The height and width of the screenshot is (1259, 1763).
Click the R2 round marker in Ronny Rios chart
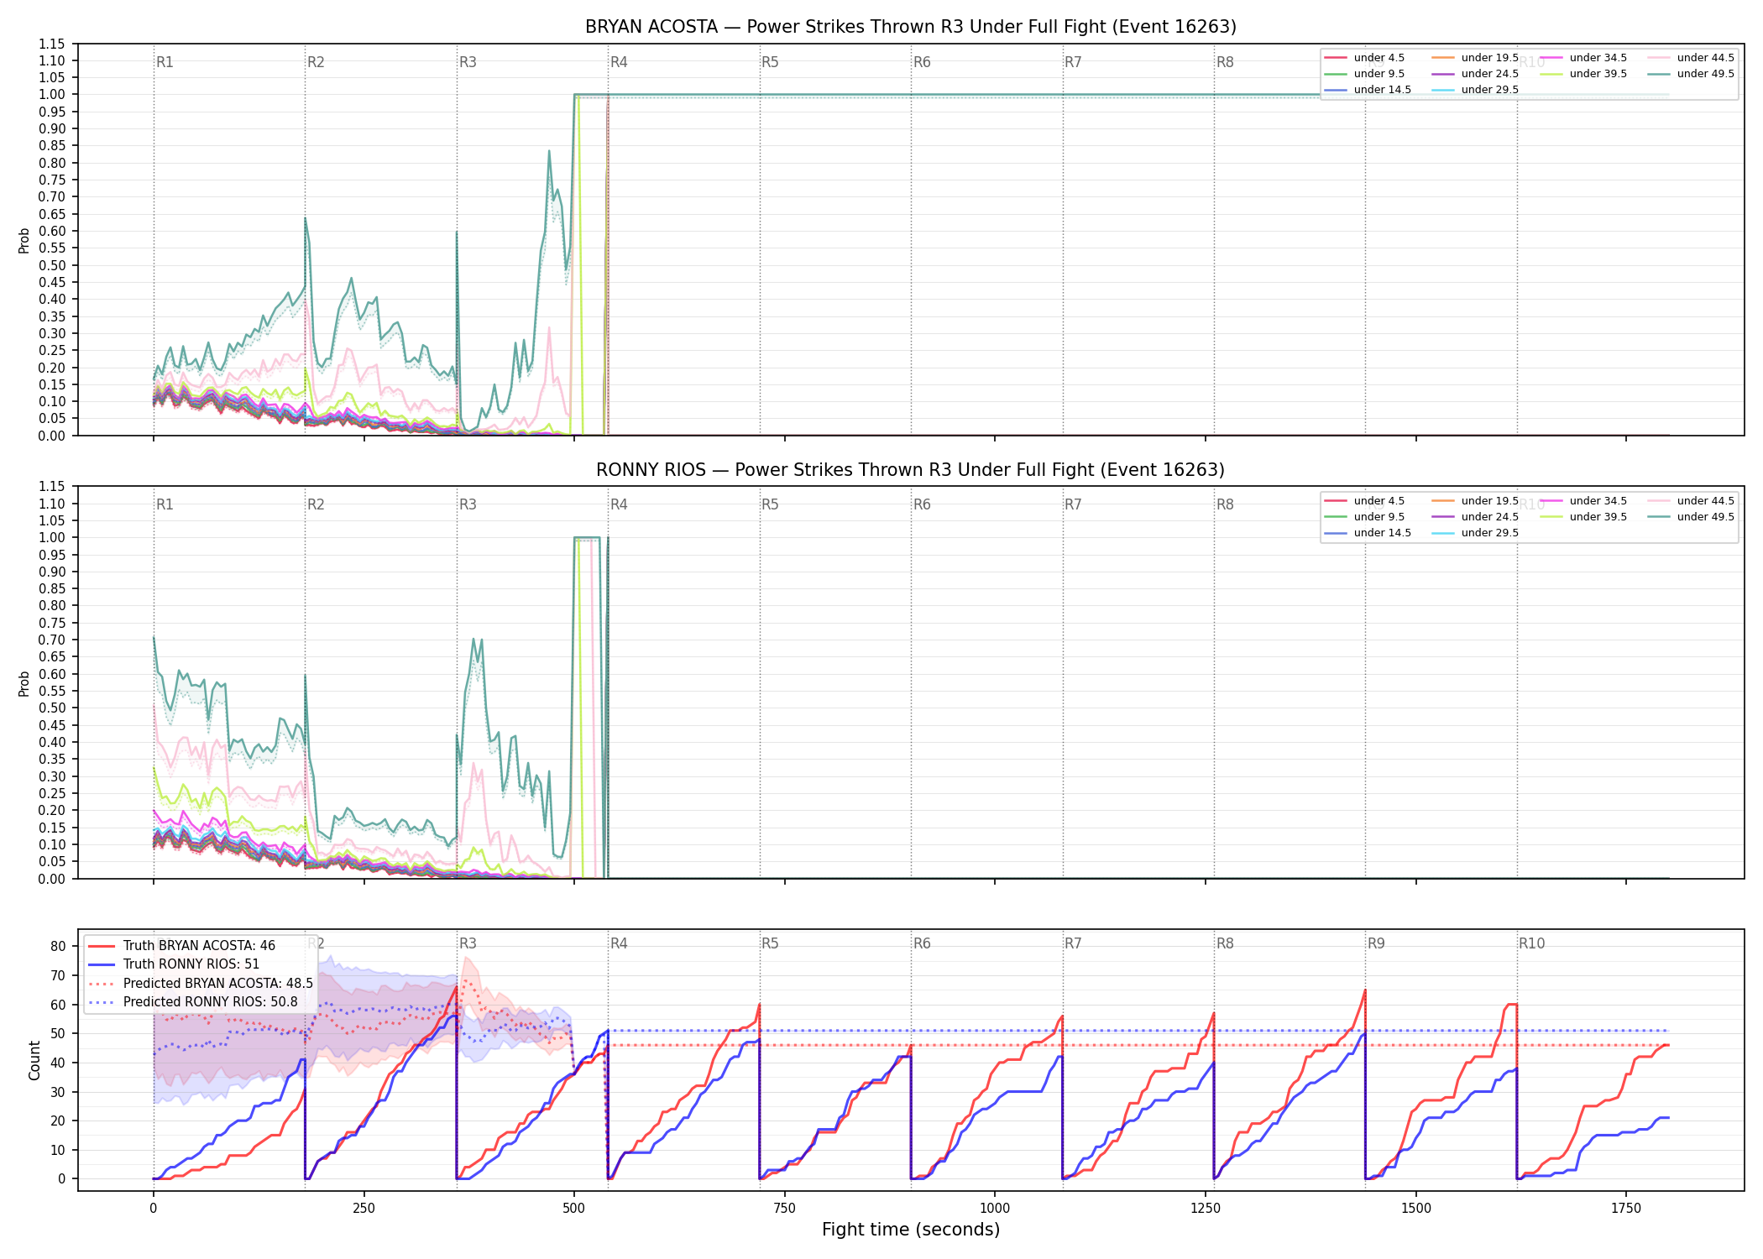point(316,504)
